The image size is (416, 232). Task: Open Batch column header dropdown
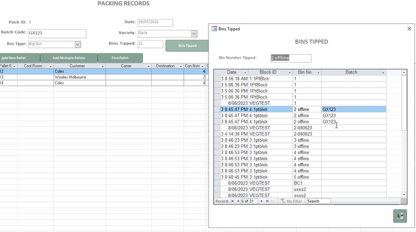click(383, 72)
